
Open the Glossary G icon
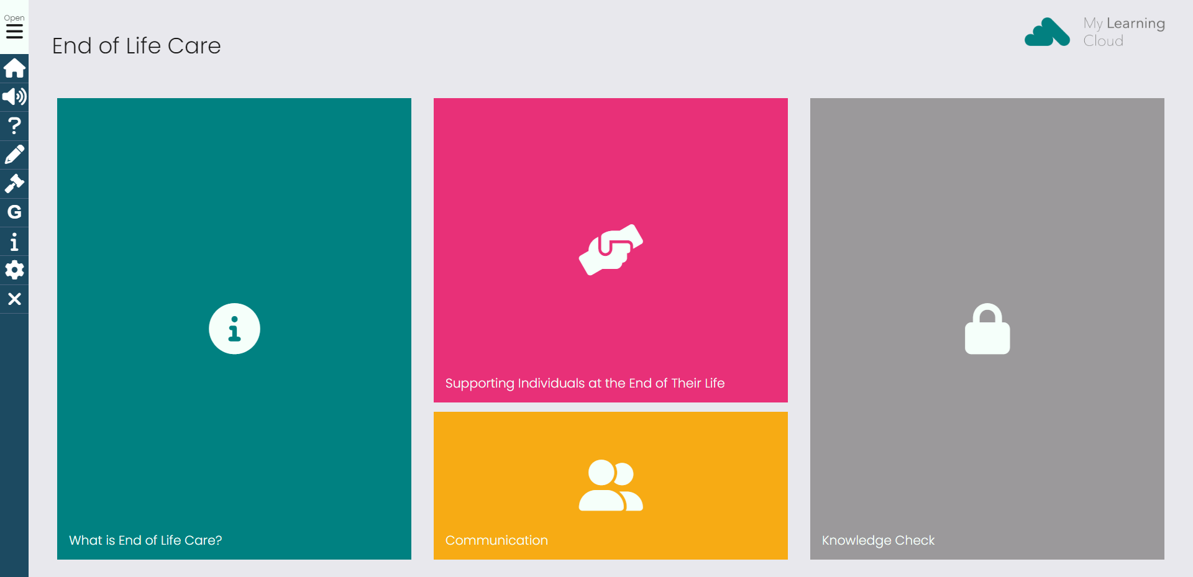(14, 212)
